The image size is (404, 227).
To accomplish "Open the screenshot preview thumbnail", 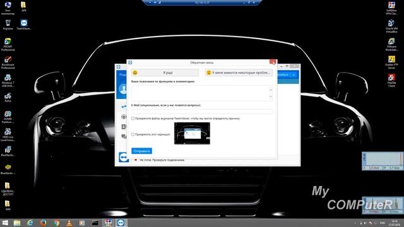I will pos(192,133).
